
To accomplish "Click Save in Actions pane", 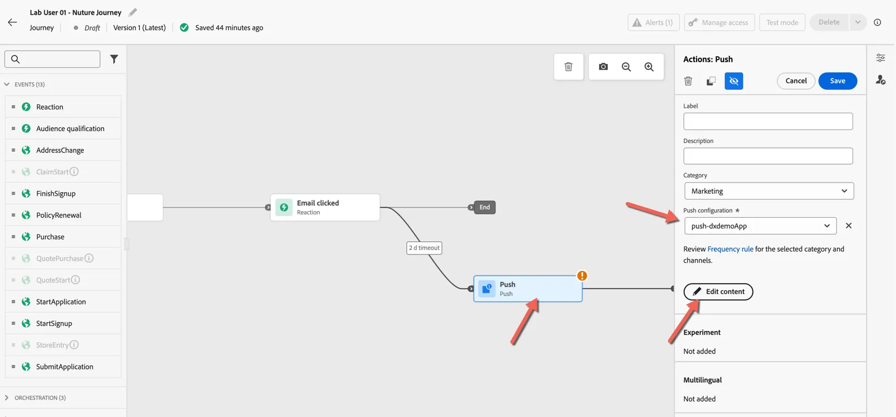I will pos(837,81).
